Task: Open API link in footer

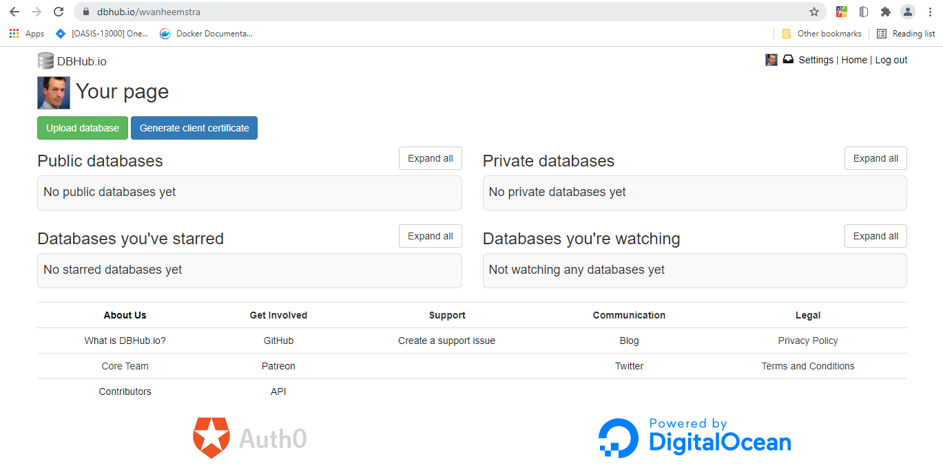Action: tap(278, 391)
